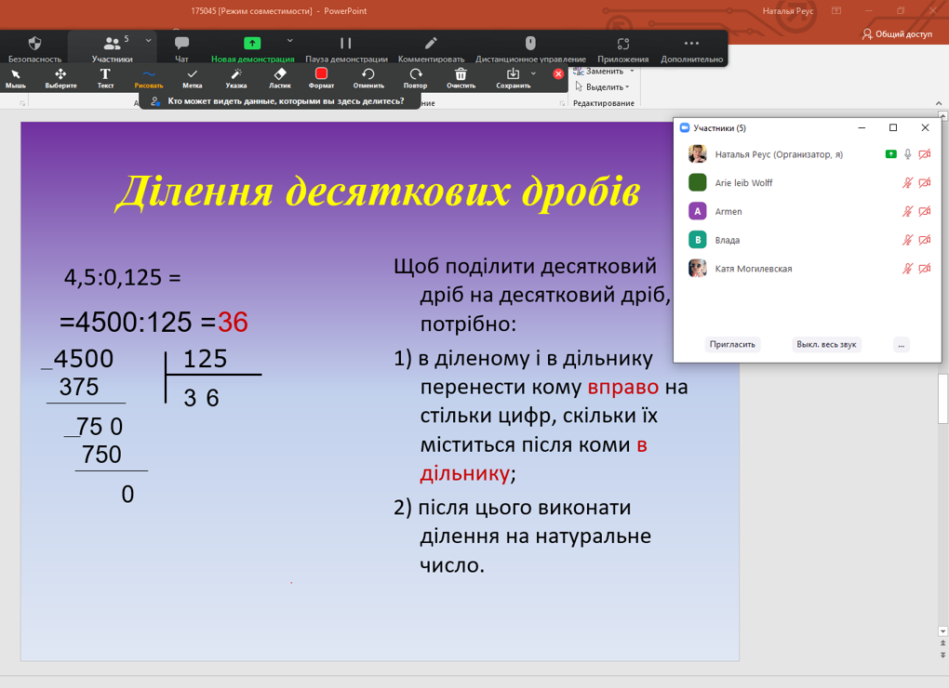Image resolution: width=949 pixels, height=688 pixels.
Task: Open dropdown arrow beside Новая демонстрация
Action: click(289, 41)
